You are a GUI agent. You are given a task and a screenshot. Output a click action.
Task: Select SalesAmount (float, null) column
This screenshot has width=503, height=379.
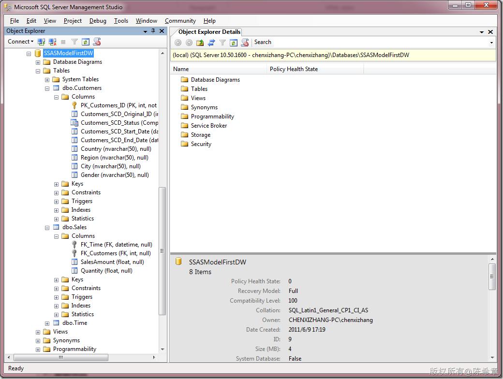[x=107, y=262]
